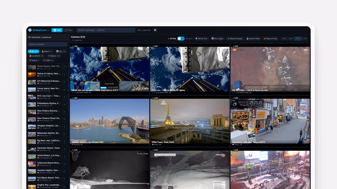Select the Space & Sky preset

click(x=271, y=38)
